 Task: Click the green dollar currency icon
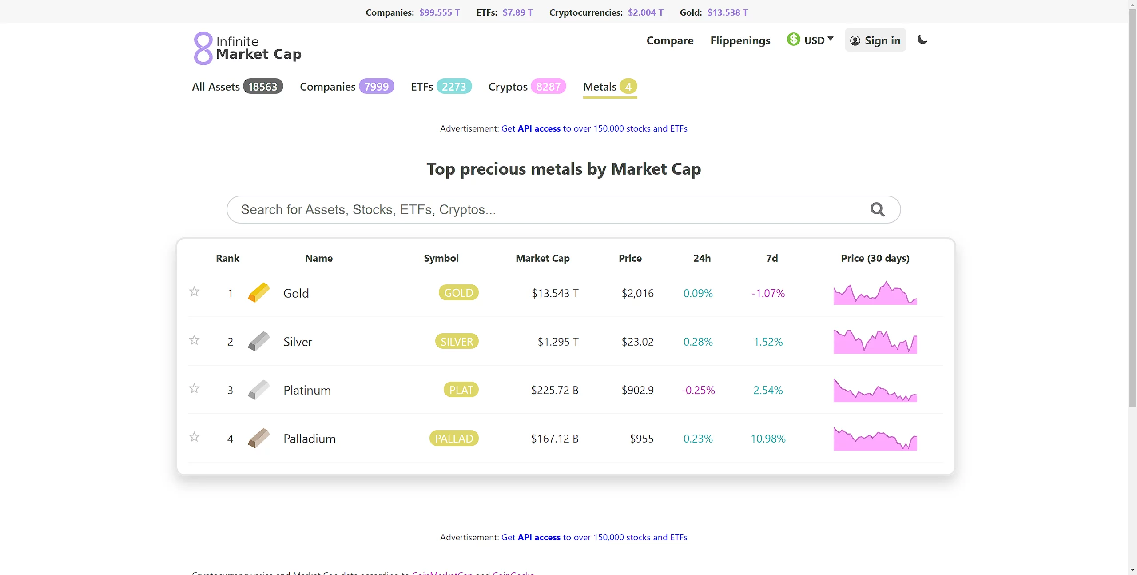[x=793, y=40]
